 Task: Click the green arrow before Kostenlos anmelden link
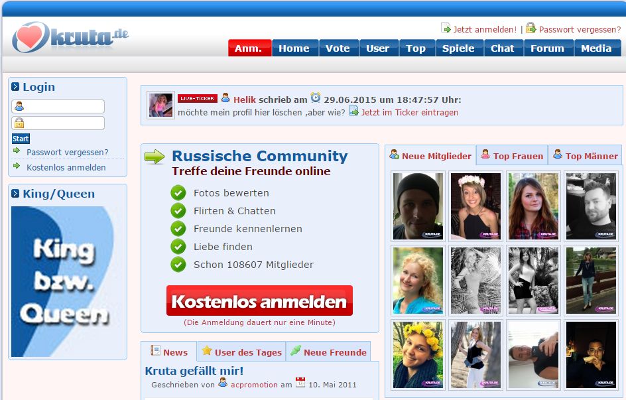(x=17, y=166)
